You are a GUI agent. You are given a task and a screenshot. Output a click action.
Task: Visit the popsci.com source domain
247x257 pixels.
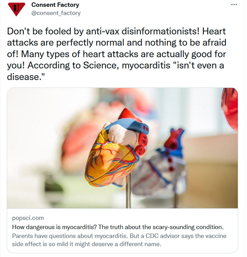coord(28,218)
